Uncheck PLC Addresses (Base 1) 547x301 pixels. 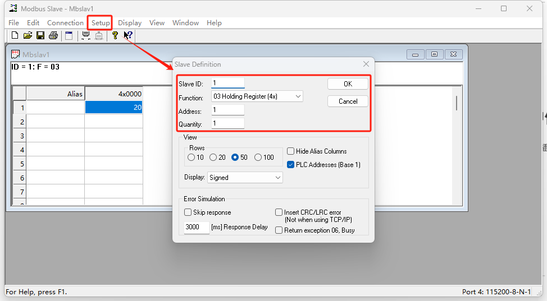tap(291, 165)
